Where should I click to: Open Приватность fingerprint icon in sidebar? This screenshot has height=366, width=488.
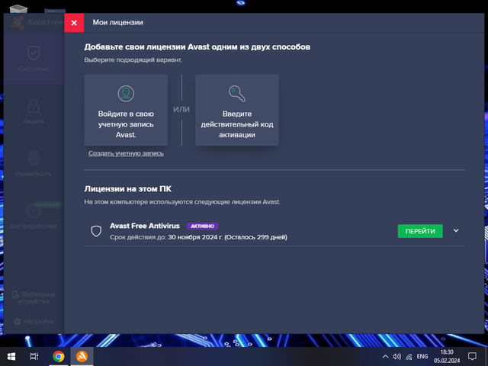(34, 158)
